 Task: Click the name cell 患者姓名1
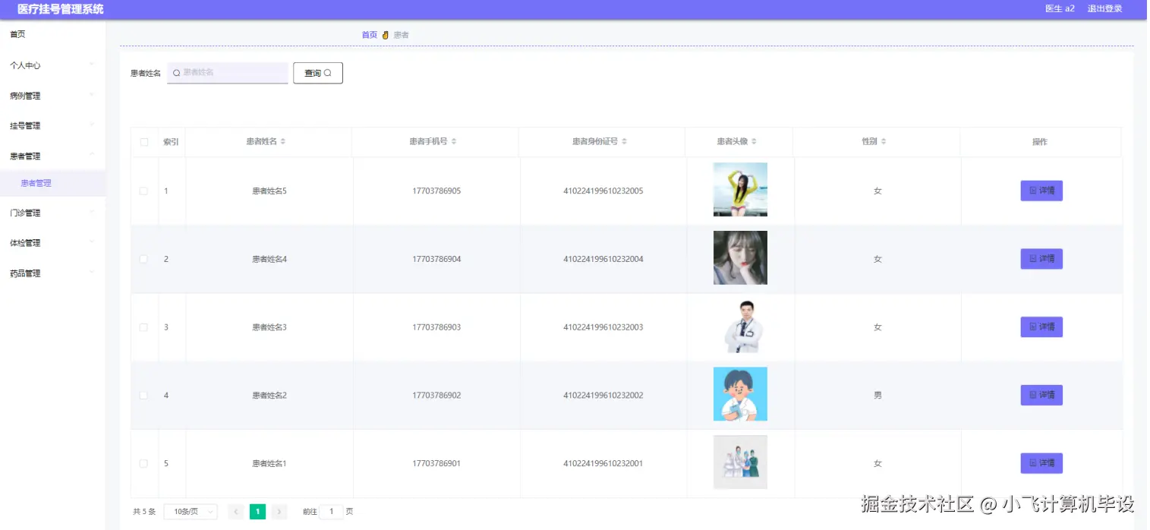[269, 463]
